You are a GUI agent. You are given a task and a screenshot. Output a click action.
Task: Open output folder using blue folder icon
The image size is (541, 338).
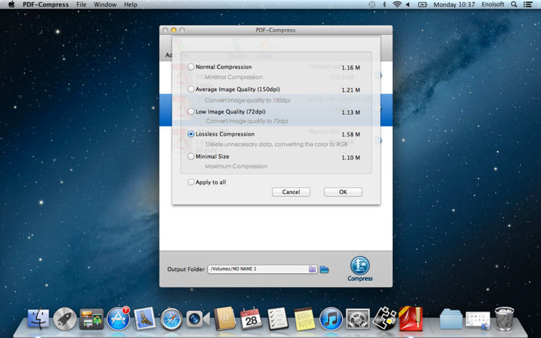(x=325, y=269)
